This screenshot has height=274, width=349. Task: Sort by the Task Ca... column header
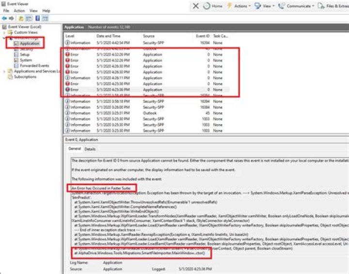click(x=221, y=36)
